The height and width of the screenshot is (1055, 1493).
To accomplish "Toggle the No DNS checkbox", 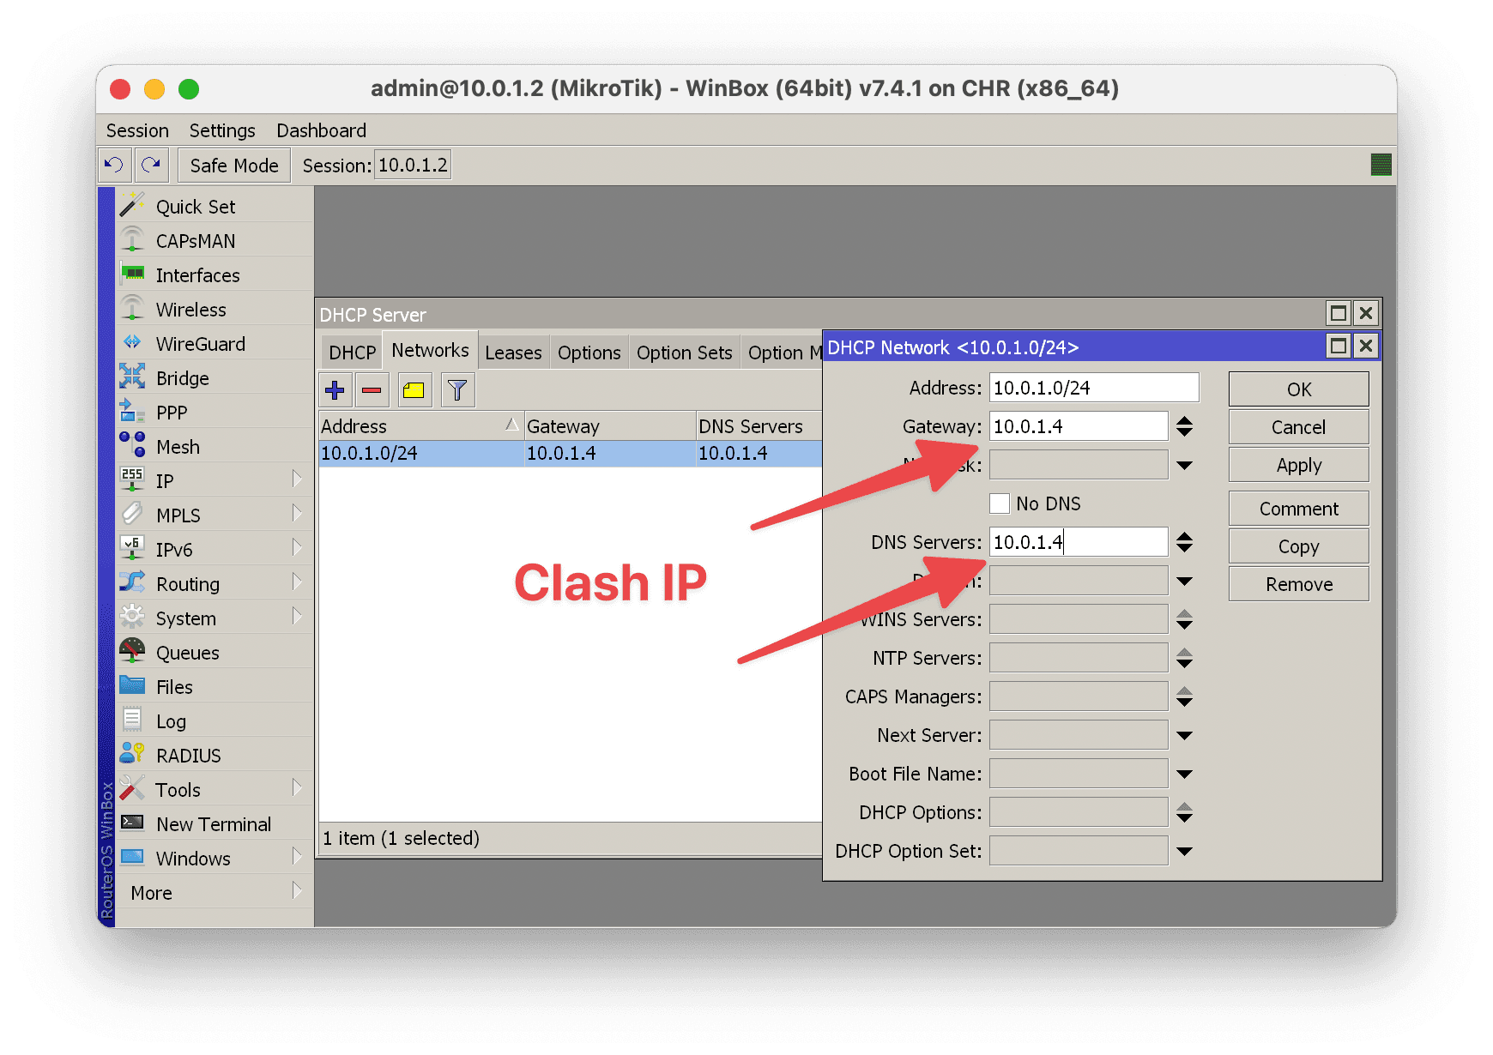I will click(999, 503).
